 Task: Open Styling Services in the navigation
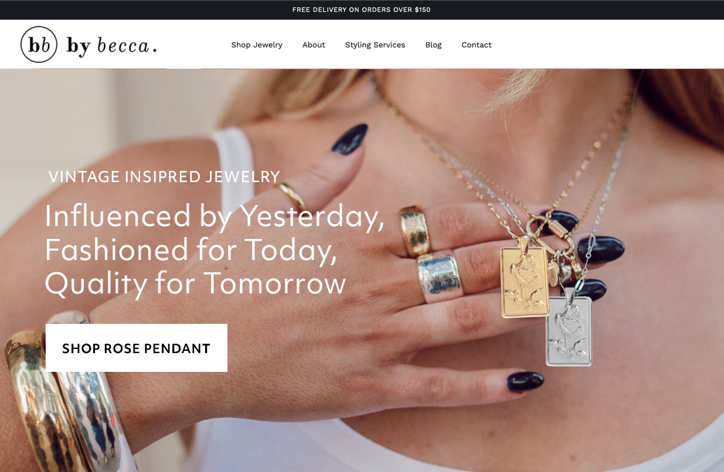tap(375, 45)
